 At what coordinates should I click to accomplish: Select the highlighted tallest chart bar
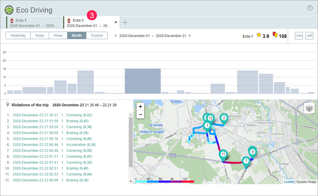point(142,81)
